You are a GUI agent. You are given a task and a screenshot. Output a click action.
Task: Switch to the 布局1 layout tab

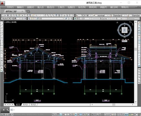pyautogui.click(x=25, y=104)
